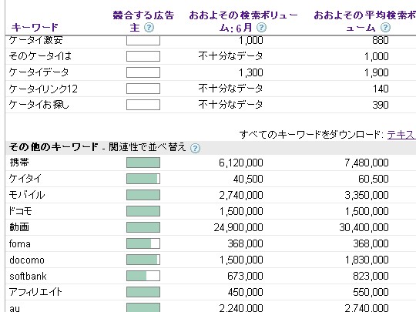Click 不十分なデータ in ケータイリンク12 row
This screenshot has height=312, width=416.
(230, 89)
